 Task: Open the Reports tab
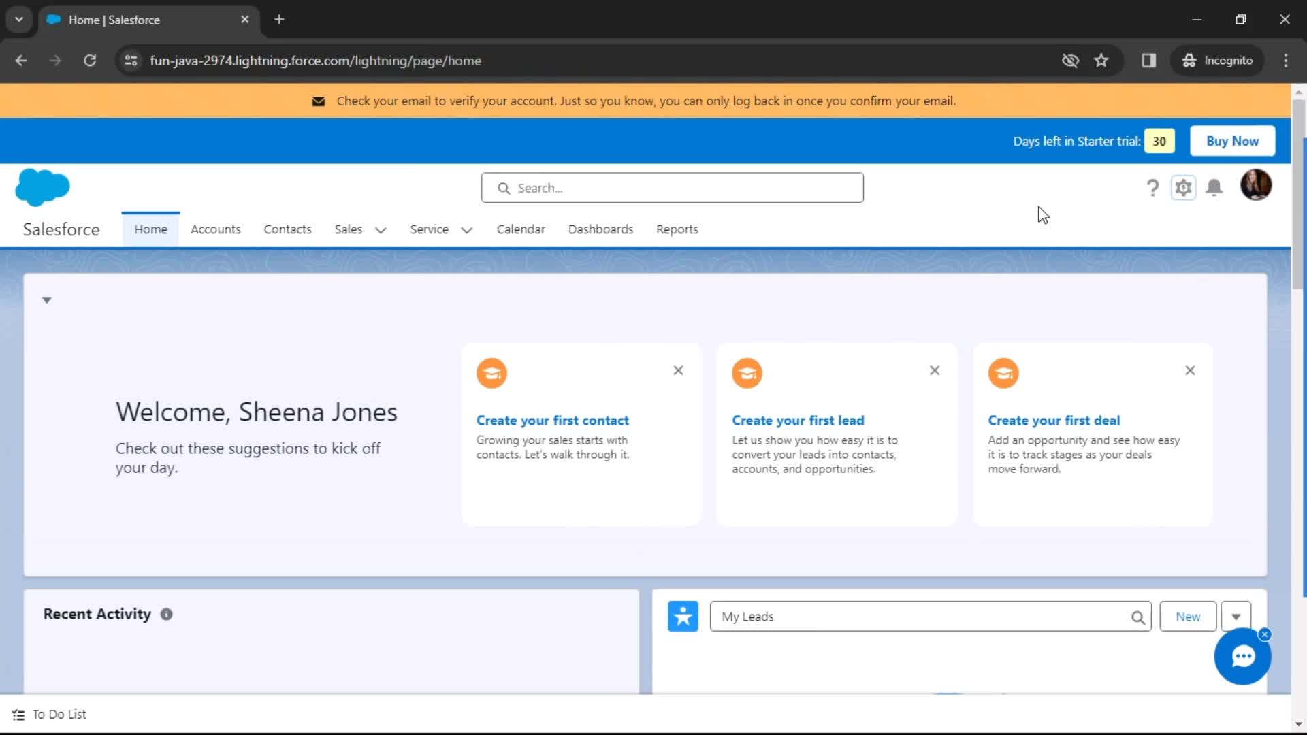coord(677,229)
